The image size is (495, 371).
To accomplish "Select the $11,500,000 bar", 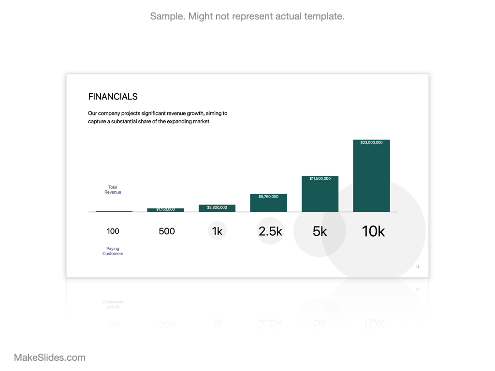I will [320, 194].
